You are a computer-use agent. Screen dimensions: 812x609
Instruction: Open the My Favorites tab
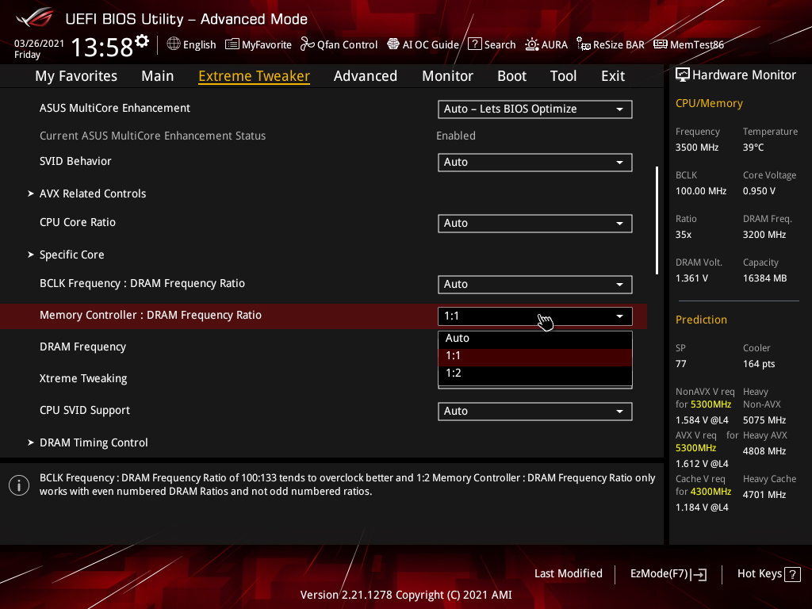pos(76,76)
